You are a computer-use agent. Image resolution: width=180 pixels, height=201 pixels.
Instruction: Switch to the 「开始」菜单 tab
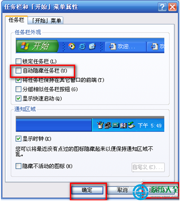coord(46,20)
